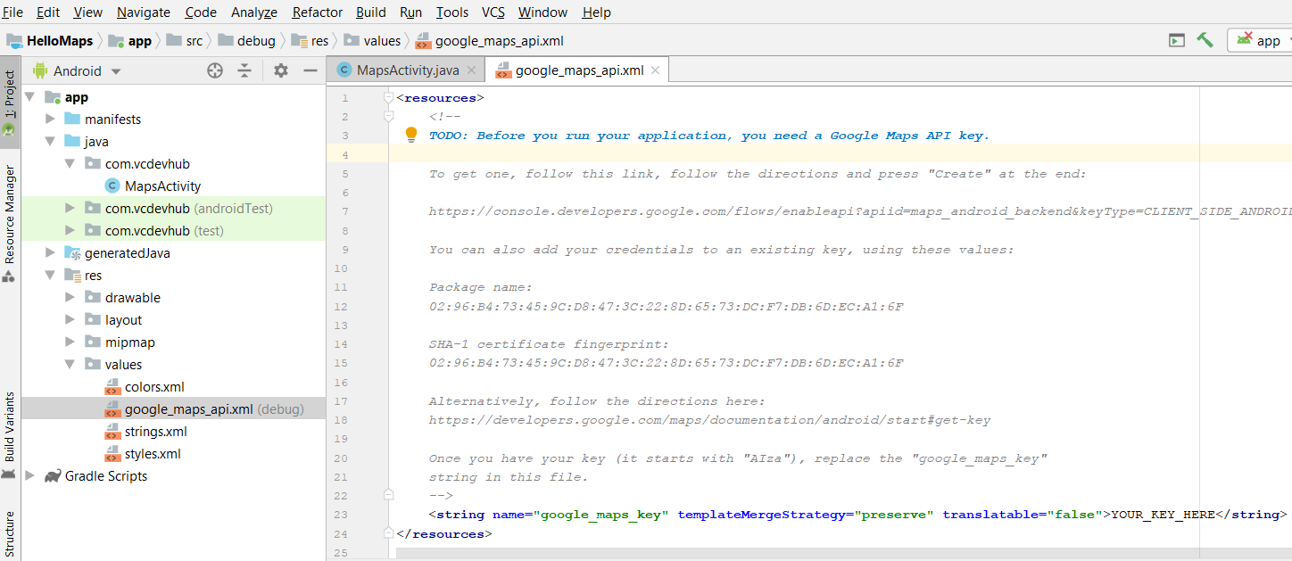
Task: Open the Analyze menu
Action: click(x=254, y=12)
